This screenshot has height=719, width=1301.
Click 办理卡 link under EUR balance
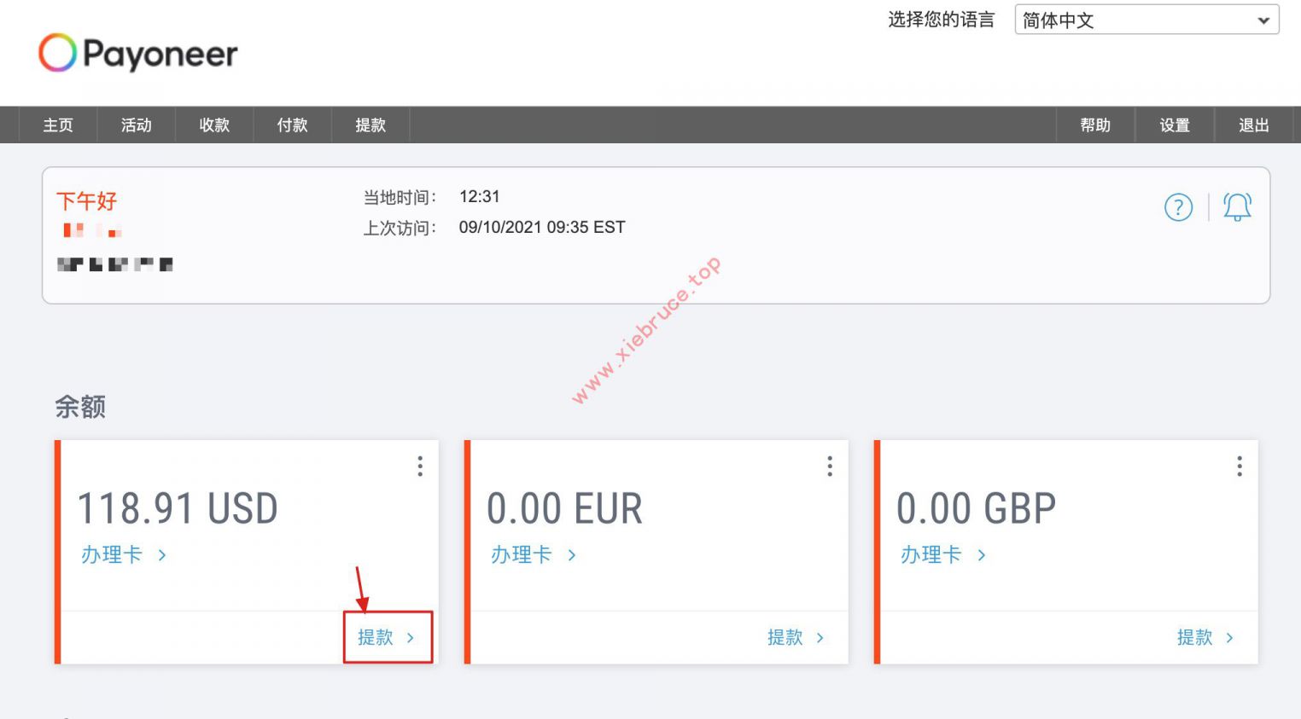[x=534, y=555]
